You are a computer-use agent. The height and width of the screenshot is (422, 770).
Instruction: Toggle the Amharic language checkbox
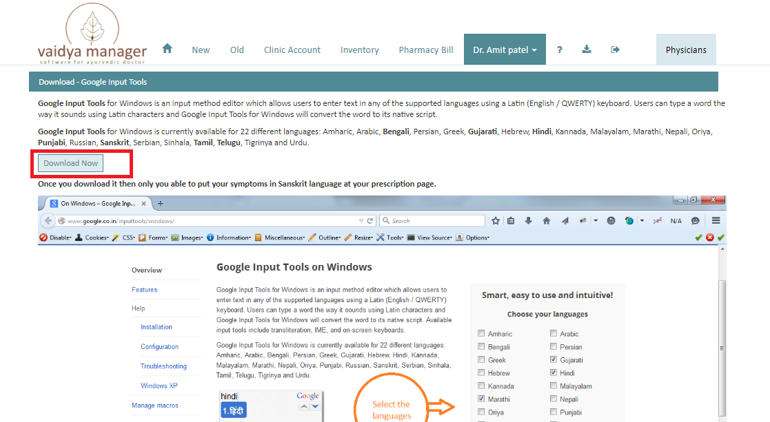point(481,333)
